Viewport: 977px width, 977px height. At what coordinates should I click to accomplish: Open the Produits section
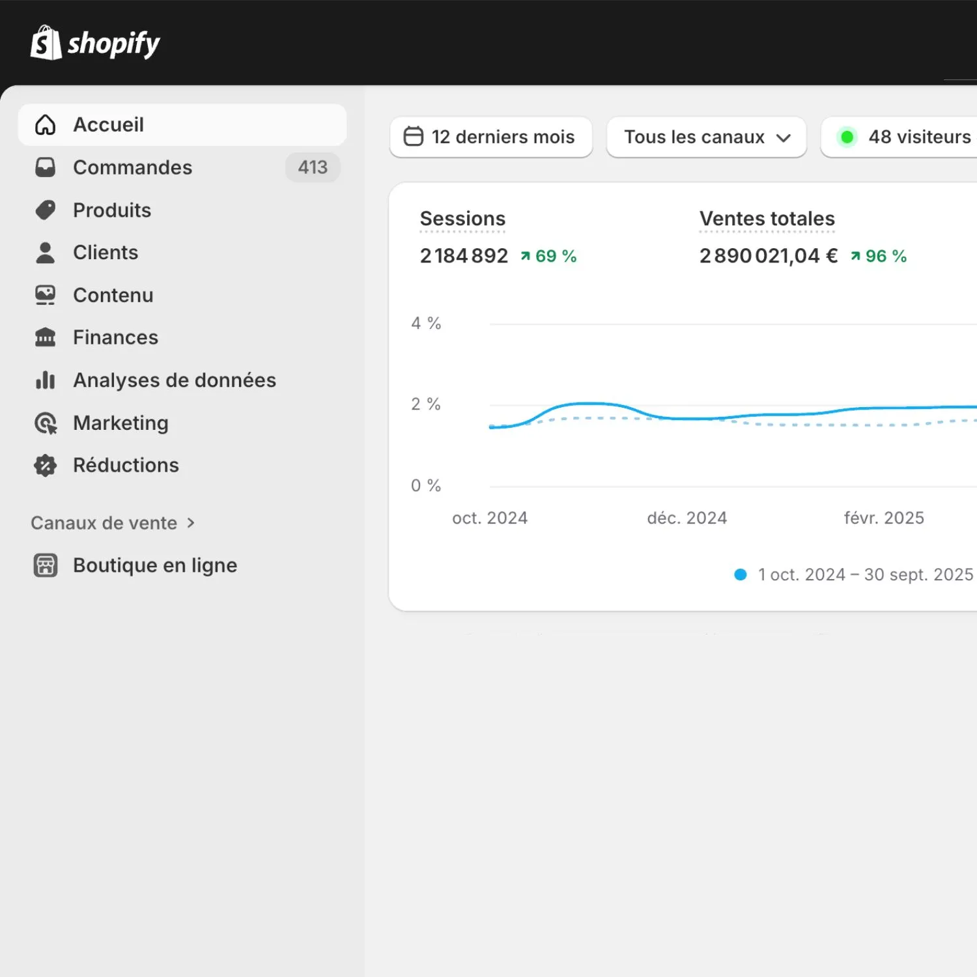182,210
